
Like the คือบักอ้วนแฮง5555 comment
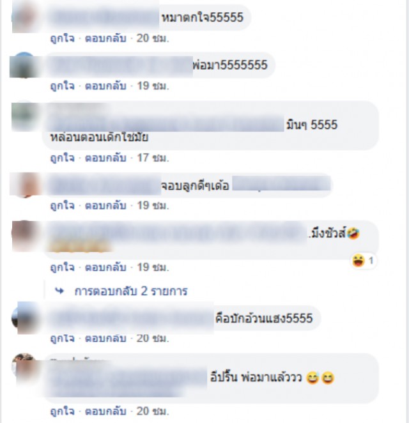click(63, 338)
